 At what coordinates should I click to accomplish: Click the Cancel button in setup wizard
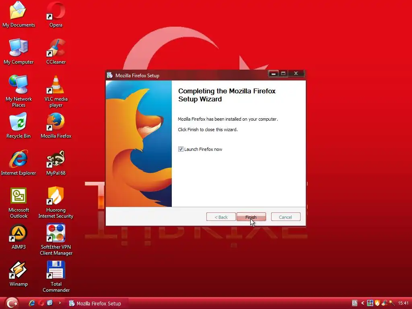coord(286,217)
